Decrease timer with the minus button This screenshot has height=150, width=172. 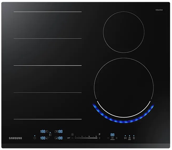click(x=108, y=138)
